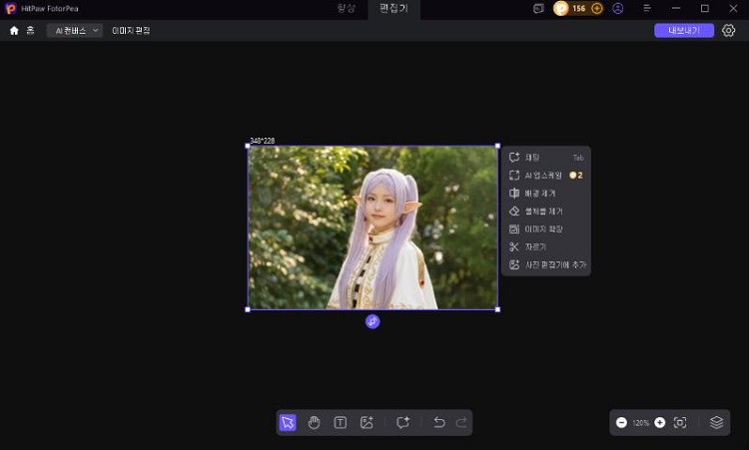
Task: Choose 이미지 확장 (Expand Image) menu item
Action: coord(546,229)
